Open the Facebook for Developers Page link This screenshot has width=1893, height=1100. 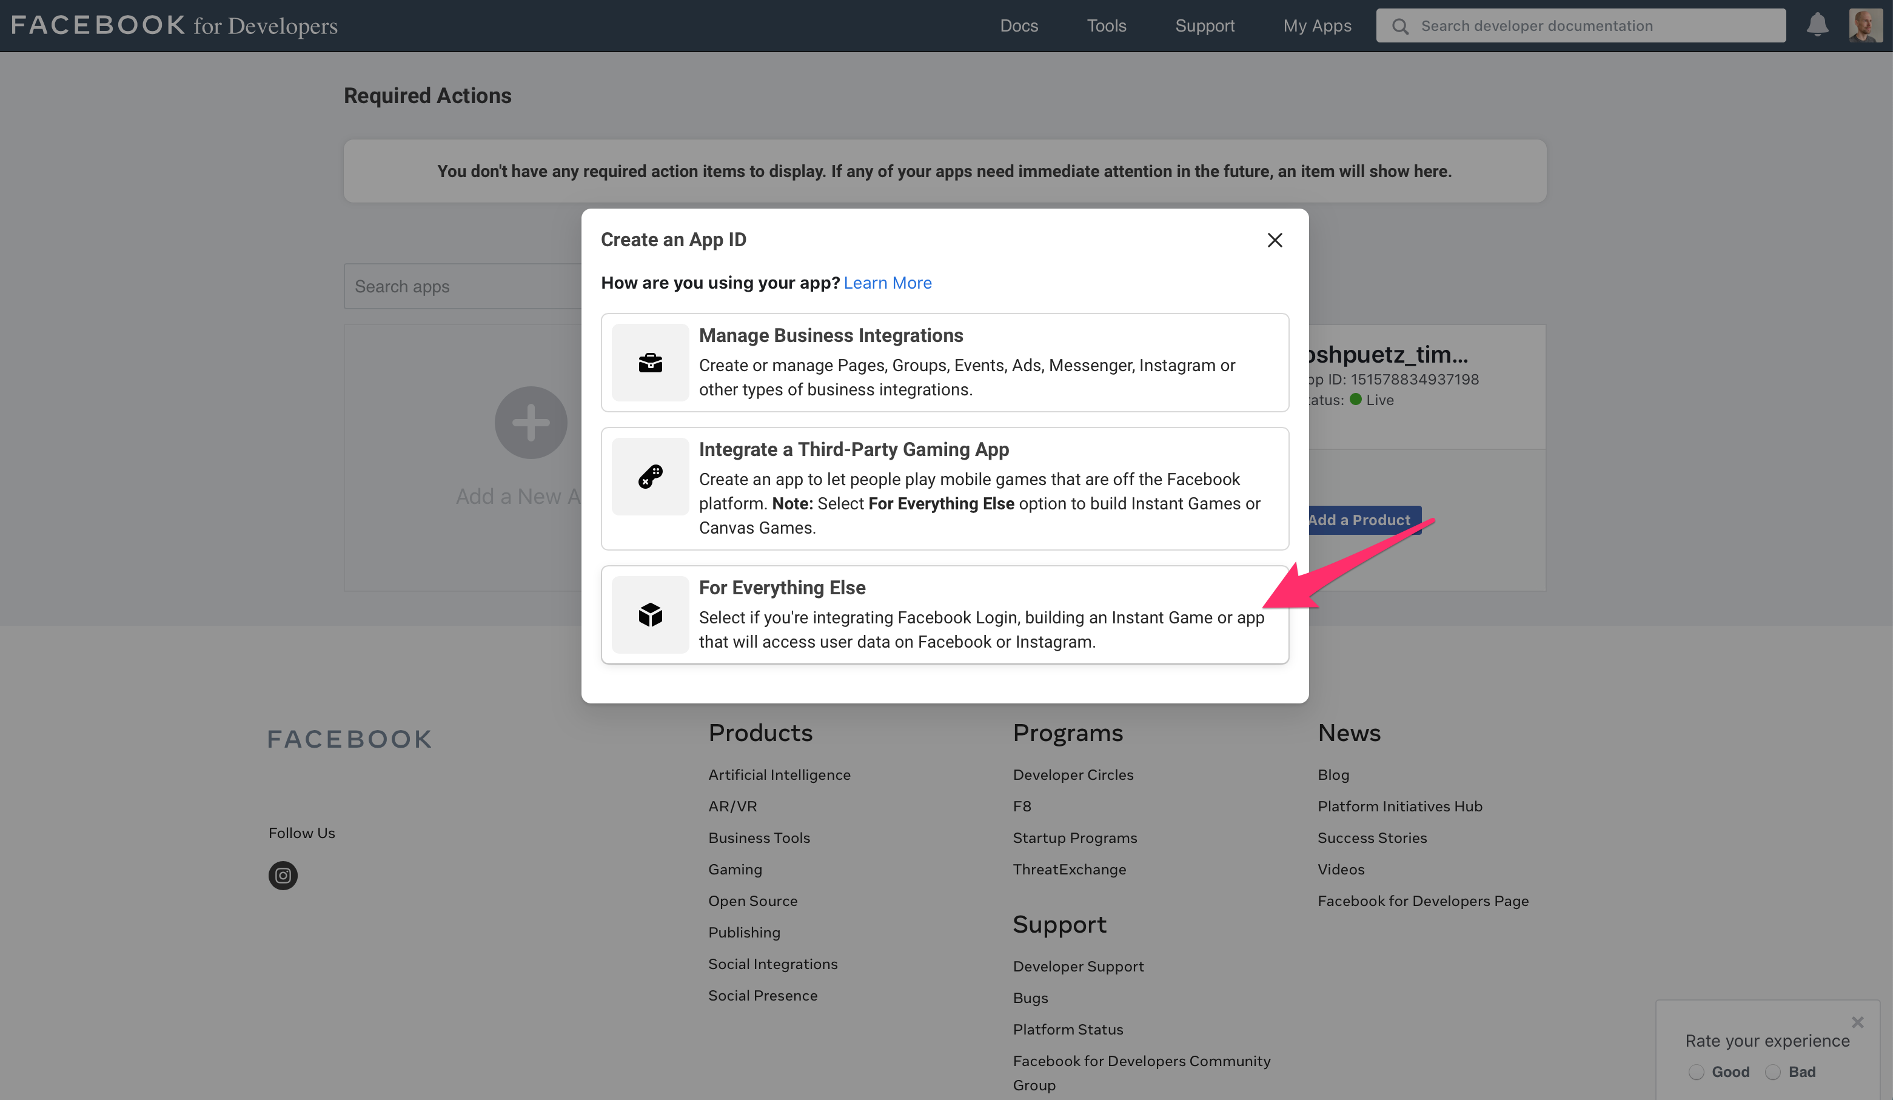coord(1424,901)
